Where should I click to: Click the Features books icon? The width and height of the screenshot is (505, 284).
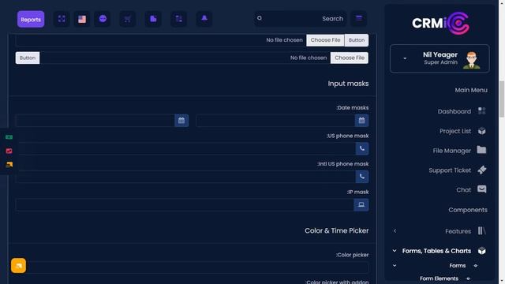482,230
